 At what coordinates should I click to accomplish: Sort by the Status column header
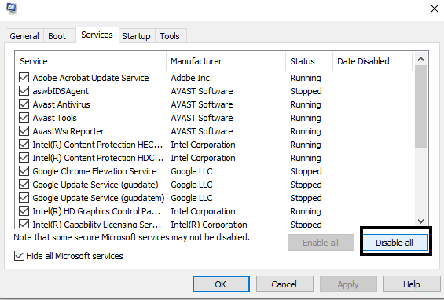[309, 61]
